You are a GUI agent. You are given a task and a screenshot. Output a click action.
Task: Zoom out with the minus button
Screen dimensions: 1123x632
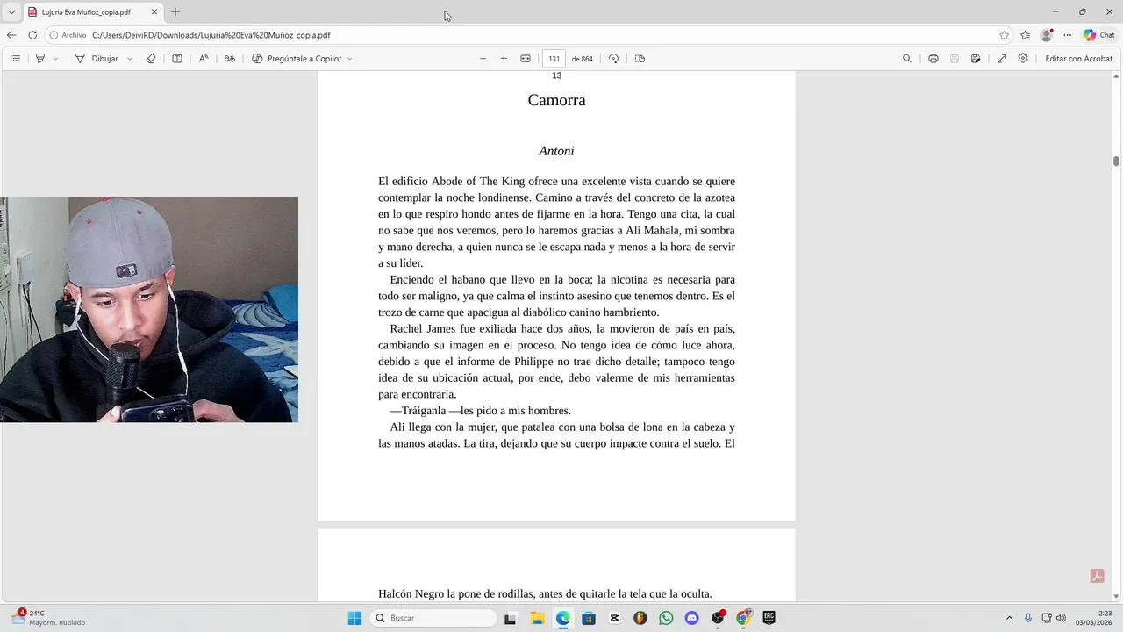click(x=483, y=59)
